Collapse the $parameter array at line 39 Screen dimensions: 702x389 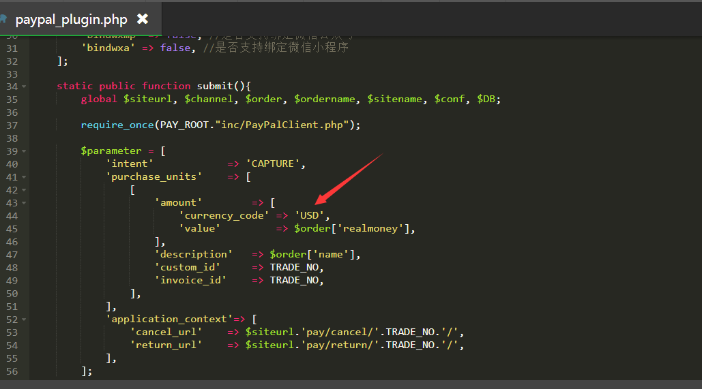tap(24, 151)
